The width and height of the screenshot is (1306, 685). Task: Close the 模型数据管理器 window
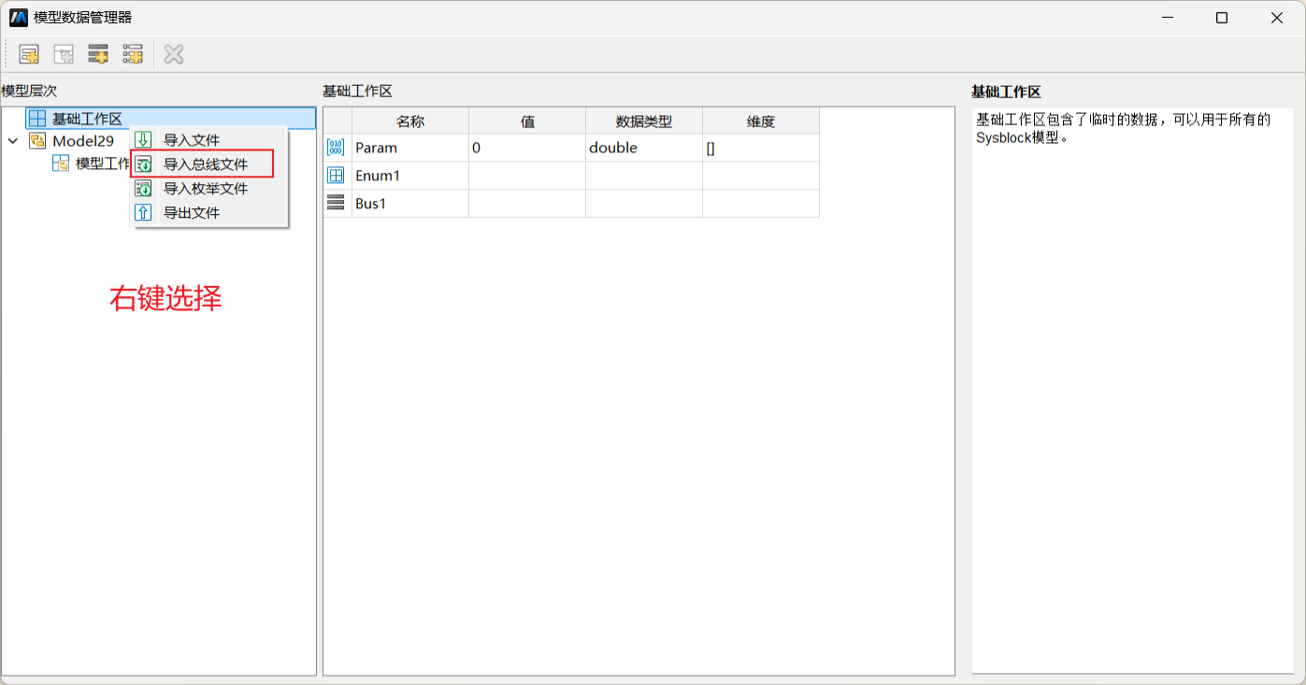[1277, 17]
